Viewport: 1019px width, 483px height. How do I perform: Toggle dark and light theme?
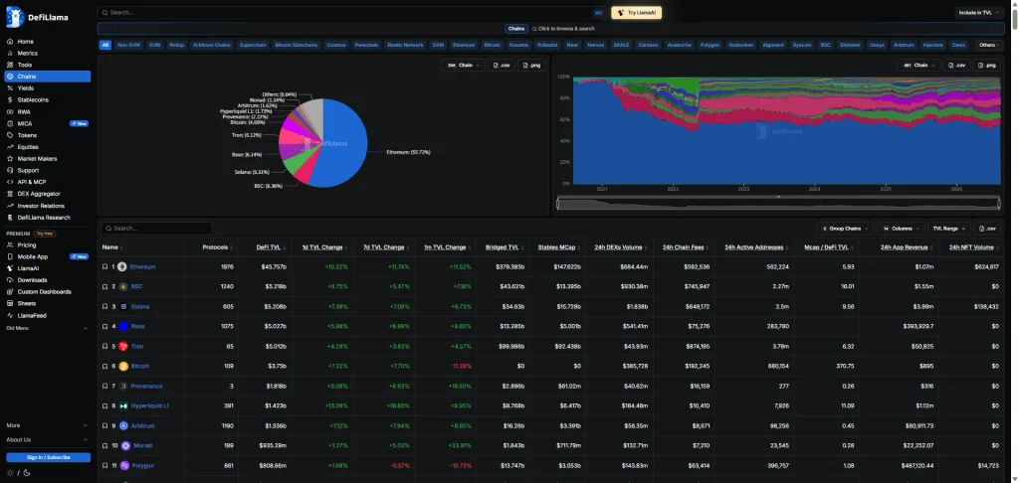click(18, 472)
